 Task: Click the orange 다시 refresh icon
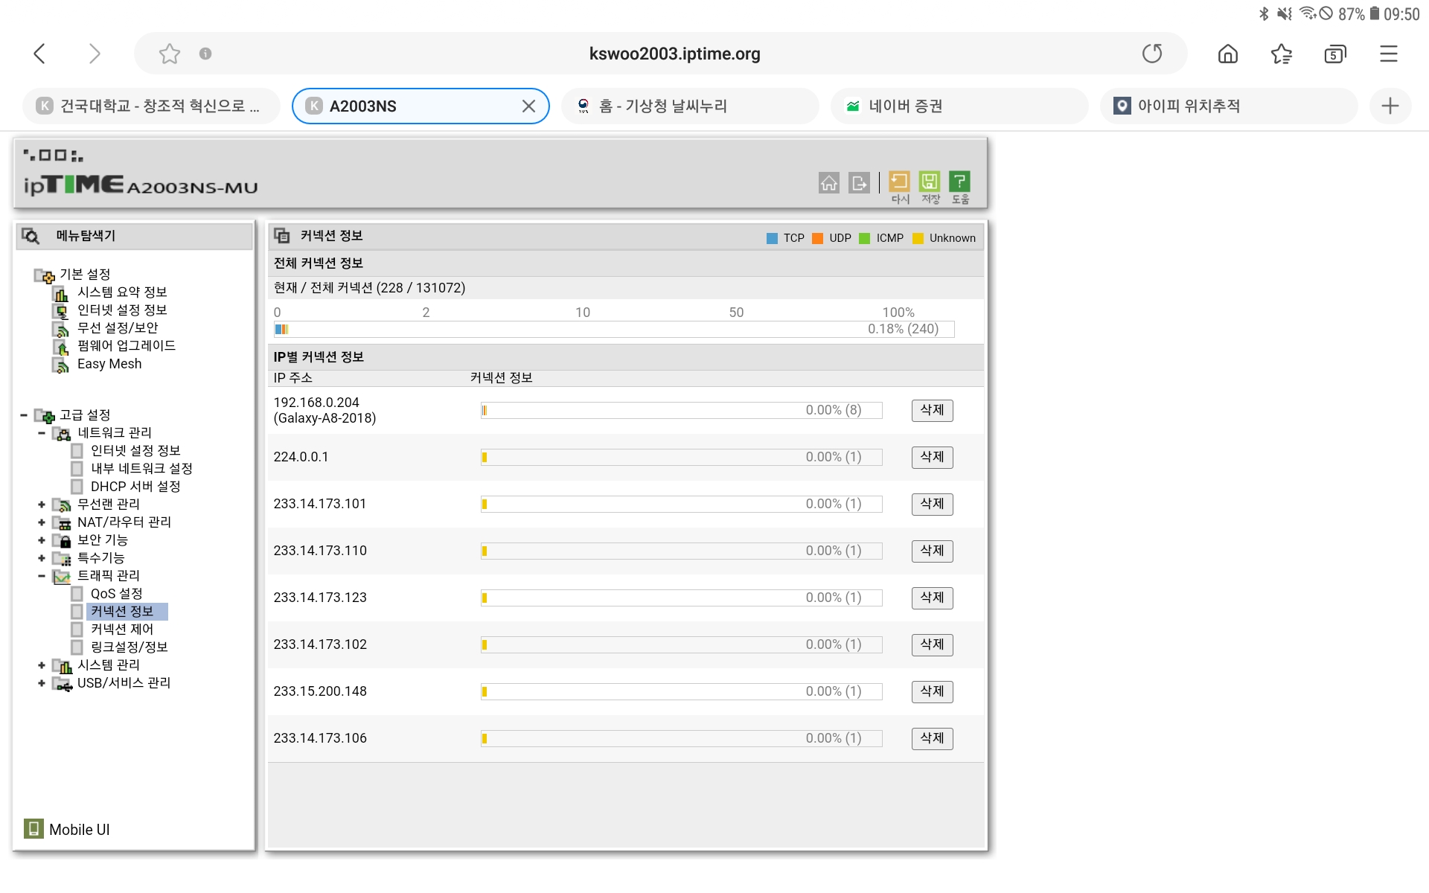[x=899, y=182]
